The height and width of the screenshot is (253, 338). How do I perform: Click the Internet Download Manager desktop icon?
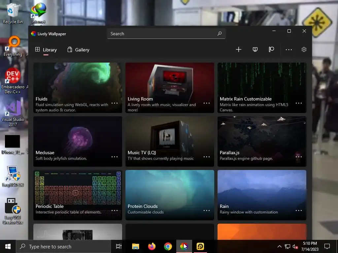(38, 13)
